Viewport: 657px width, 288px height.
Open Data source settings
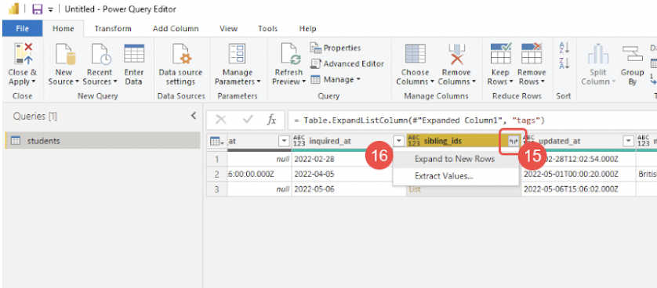[180, 64]
